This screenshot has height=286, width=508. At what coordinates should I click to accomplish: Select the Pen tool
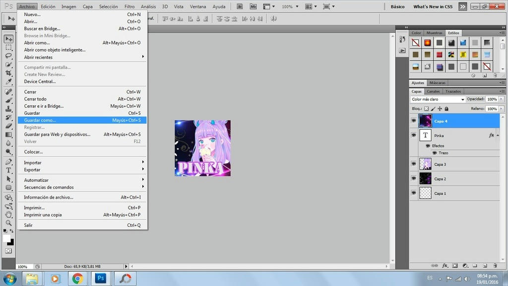tap(9, 162)
